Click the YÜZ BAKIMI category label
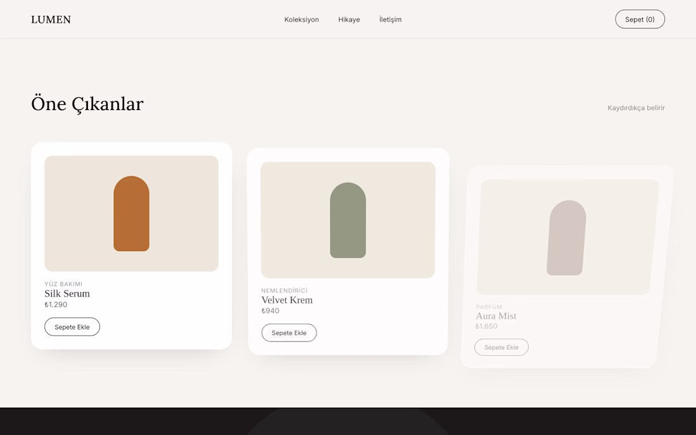This screenshot has height=435, width=696. coord(63,284)
